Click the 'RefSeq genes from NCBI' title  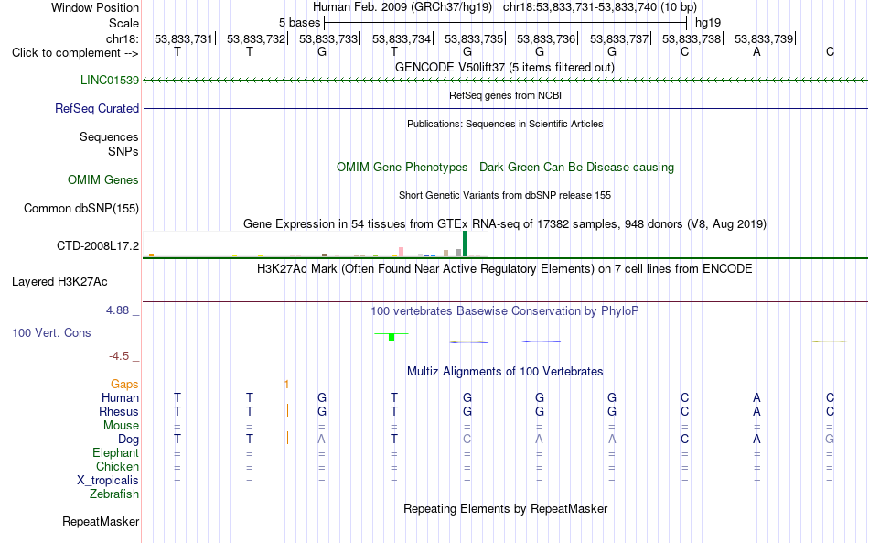point(505,95)
